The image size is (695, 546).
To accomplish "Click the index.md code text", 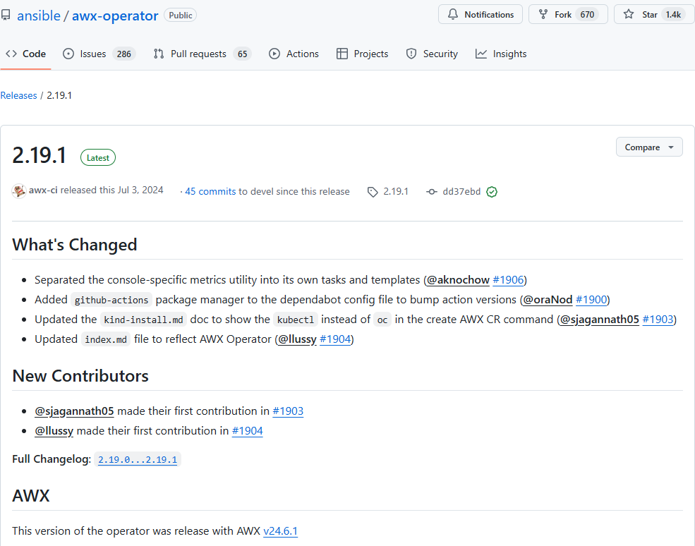I will tap(106, 339).
